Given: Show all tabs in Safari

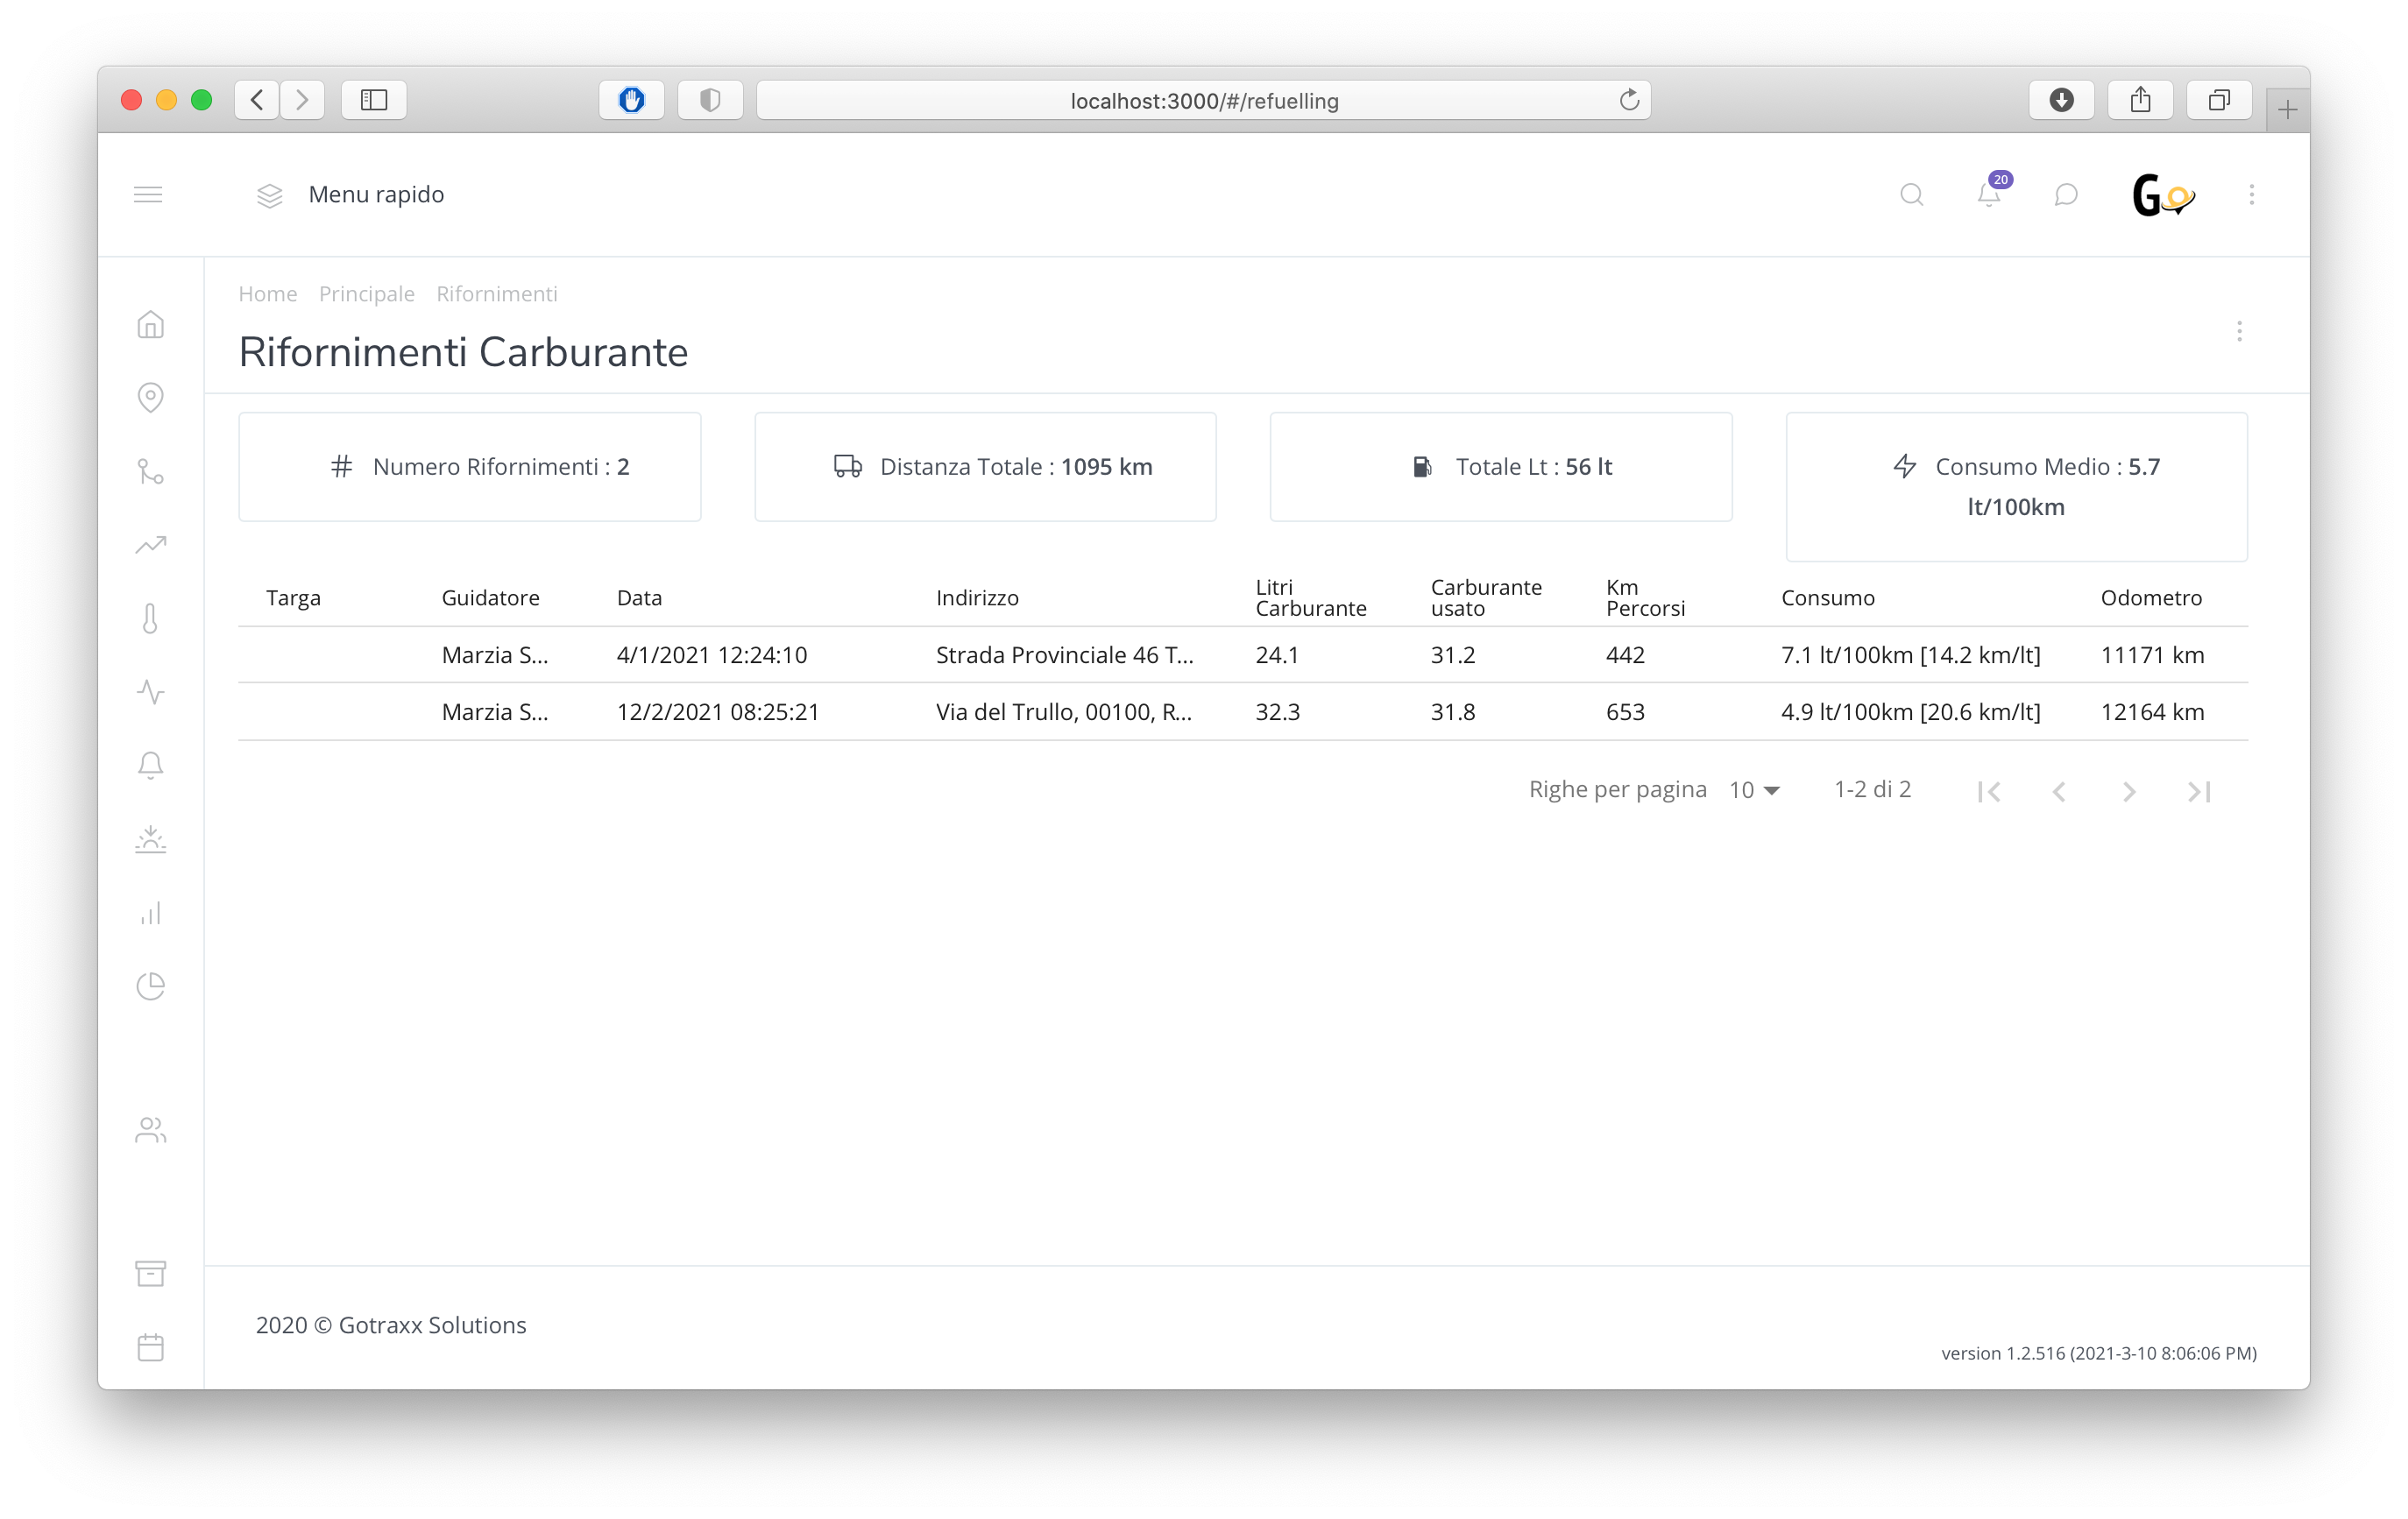Looking at the screenshot, I should (2219, 100).
